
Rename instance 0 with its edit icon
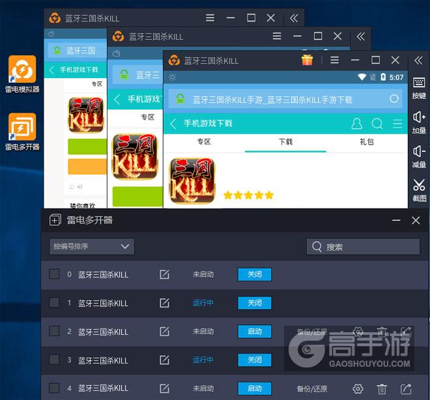164,274
